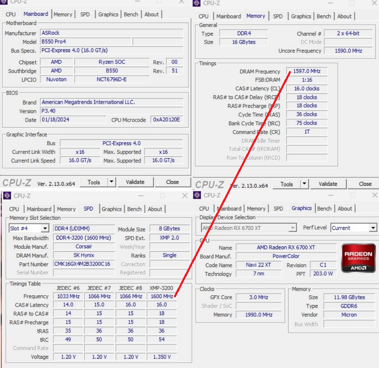Click the NCT6796D-E LPCIO field
Image resolution: width=379 pixels, height=368 pixels.
click(x=112, y=79)
